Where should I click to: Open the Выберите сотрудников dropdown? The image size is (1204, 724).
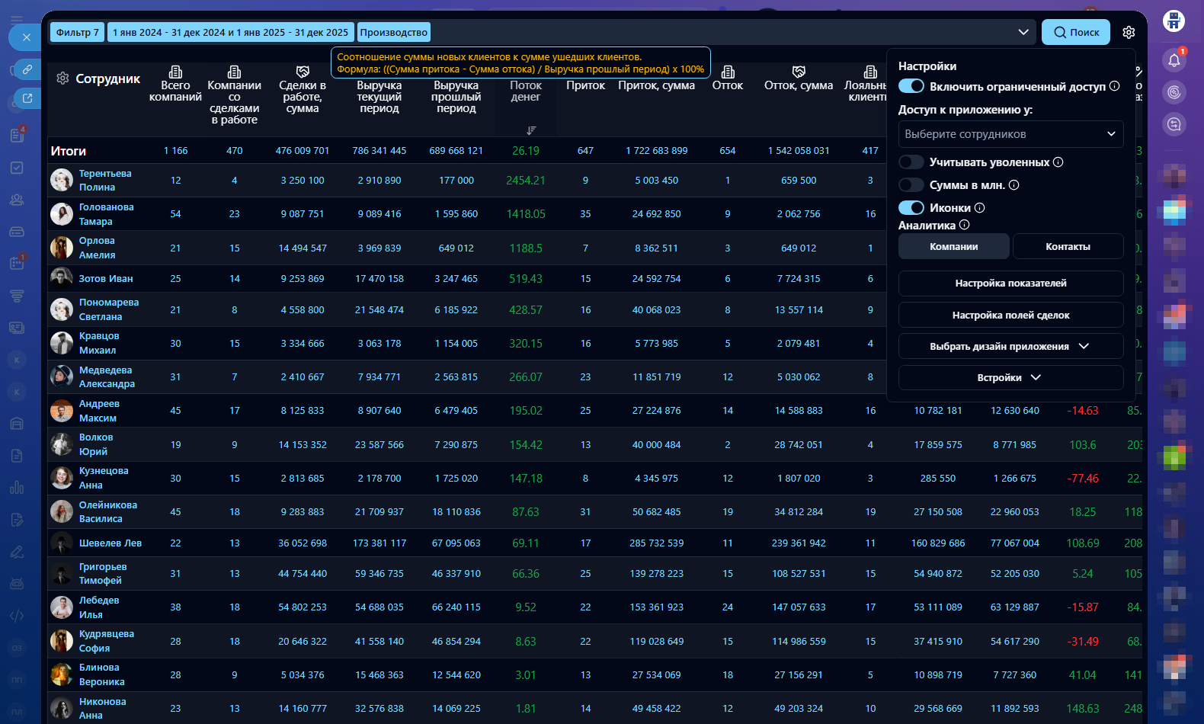(x=1010, y=134)
